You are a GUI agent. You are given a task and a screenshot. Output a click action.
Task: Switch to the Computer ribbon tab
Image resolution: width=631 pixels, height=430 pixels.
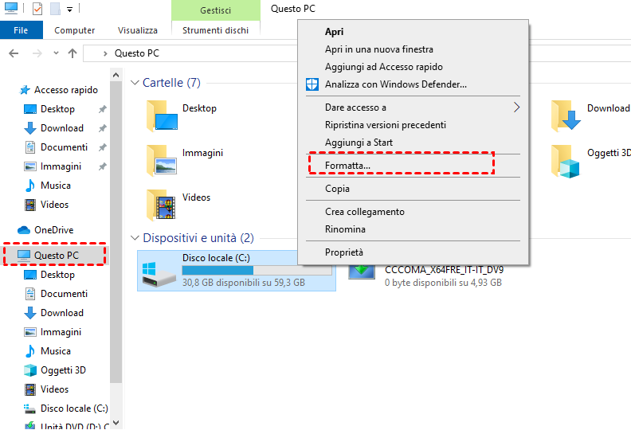pos(74,30)
